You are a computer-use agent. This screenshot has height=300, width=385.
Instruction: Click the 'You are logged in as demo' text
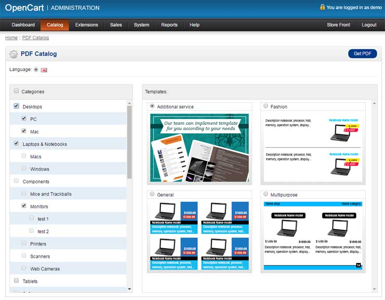[x=354, y=7]
